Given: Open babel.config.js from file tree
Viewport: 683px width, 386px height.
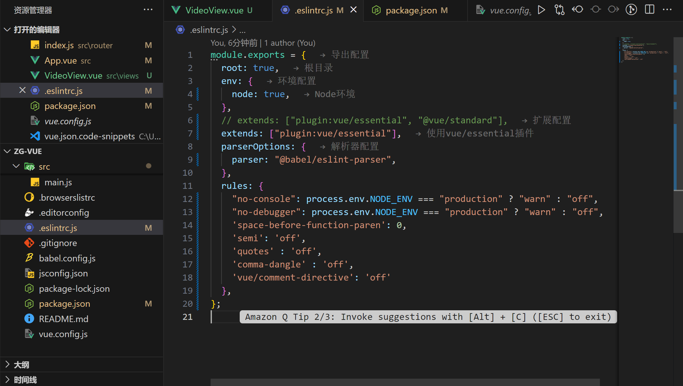Looking at the screenshot, I should pos(67,258).
